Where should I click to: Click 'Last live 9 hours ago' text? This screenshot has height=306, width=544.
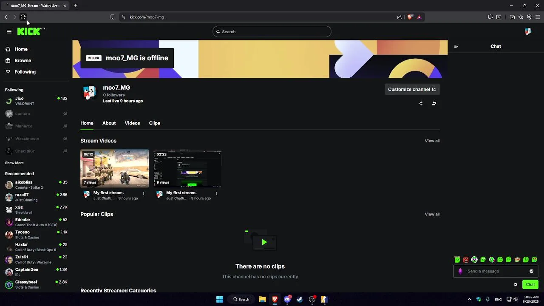click(123, 101)
